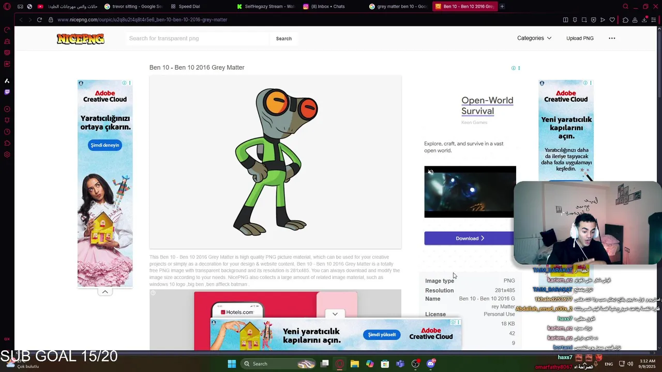662x372 pixels.
Task: Open Twitch from the Opera sidebar
Action: [x=7, y=92]
